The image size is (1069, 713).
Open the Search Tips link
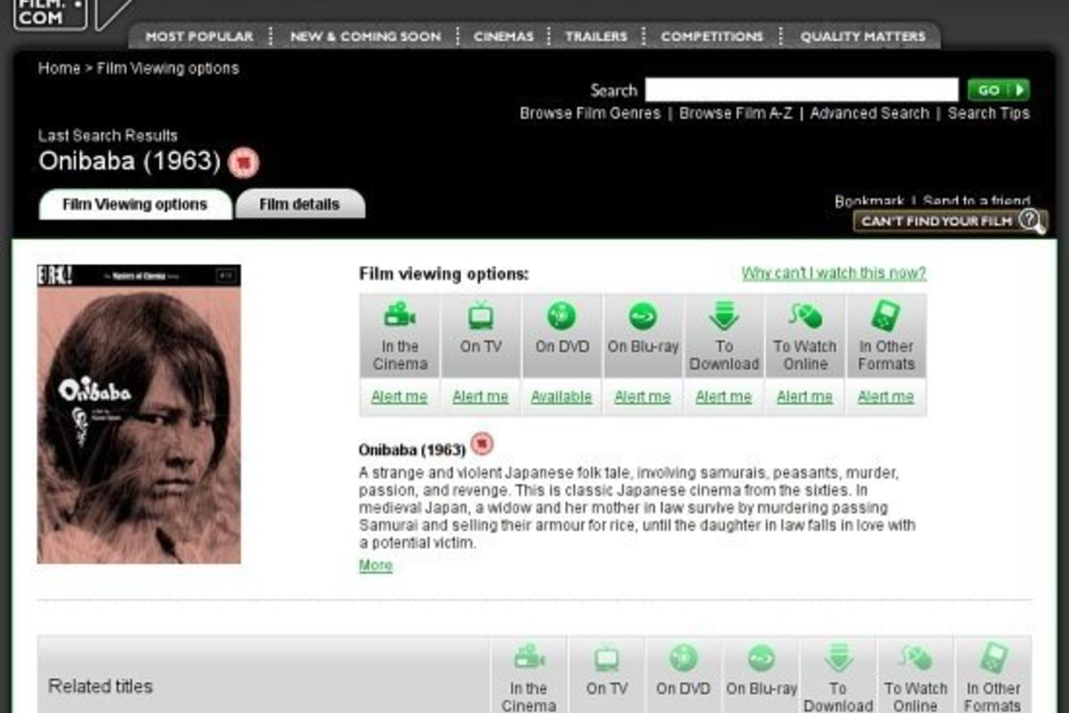tap(989, 114)
